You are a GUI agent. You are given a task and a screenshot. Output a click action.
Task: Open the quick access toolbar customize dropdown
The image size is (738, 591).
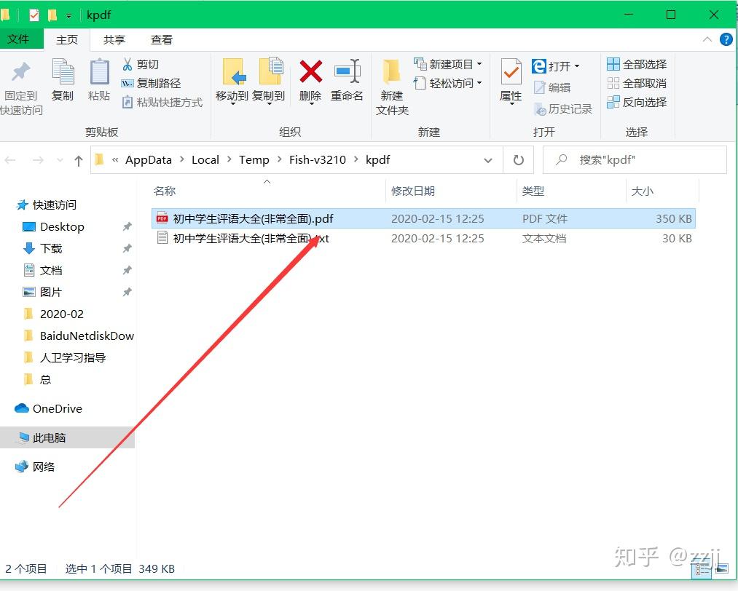[68, 16]
